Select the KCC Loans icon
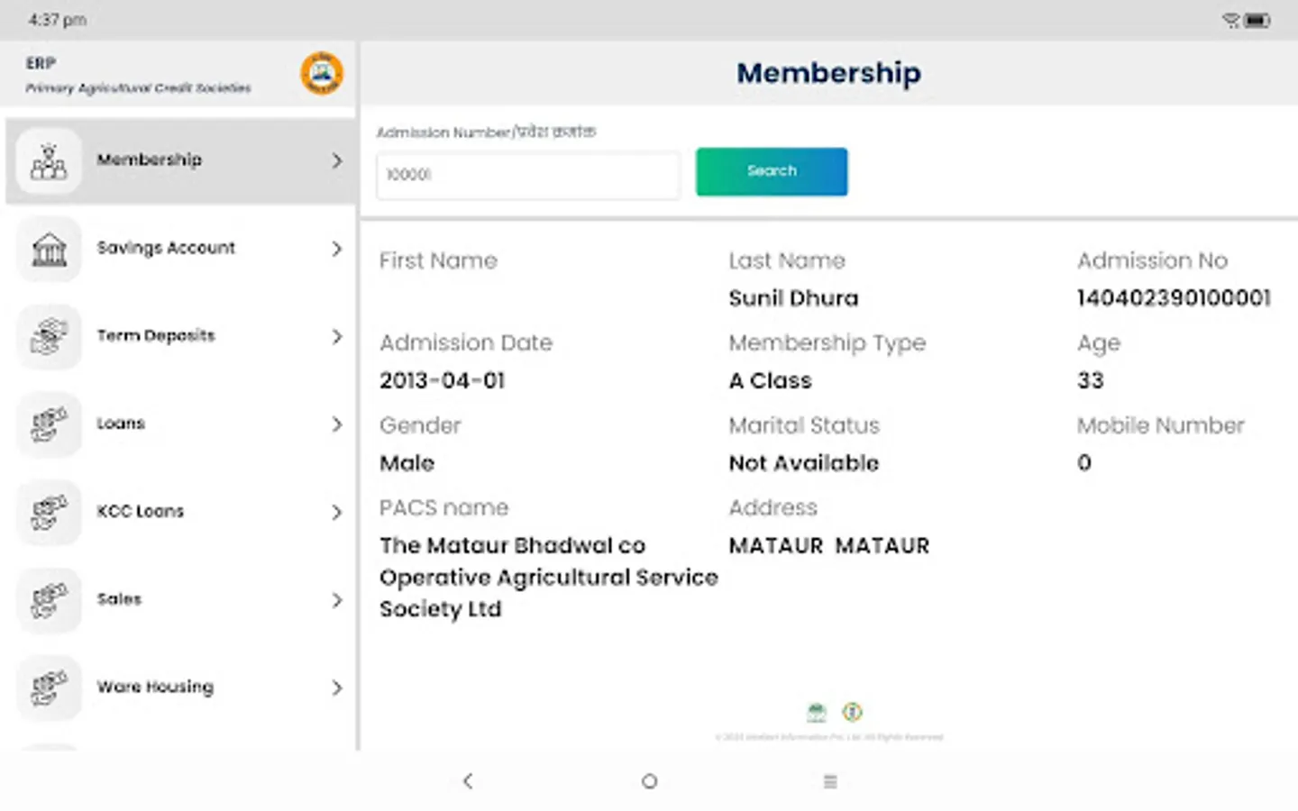Viewport: 1298px width, 811px height. point(49,513)
